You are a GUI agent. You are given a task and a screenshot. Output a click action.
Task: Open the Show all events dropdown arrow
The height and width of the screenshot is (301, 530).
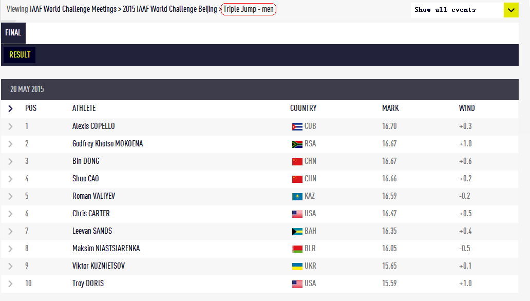[511, 10]
